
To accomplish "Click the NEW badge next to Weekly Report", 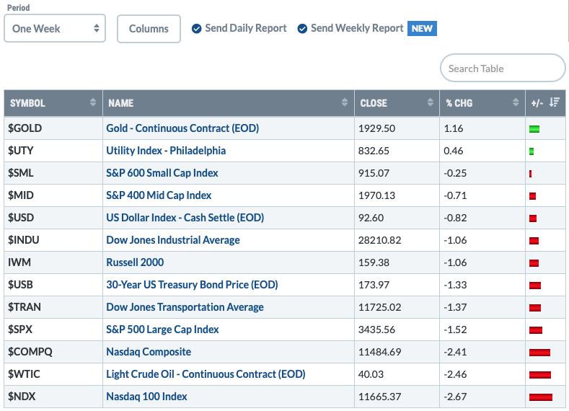I will click(422, 28).
